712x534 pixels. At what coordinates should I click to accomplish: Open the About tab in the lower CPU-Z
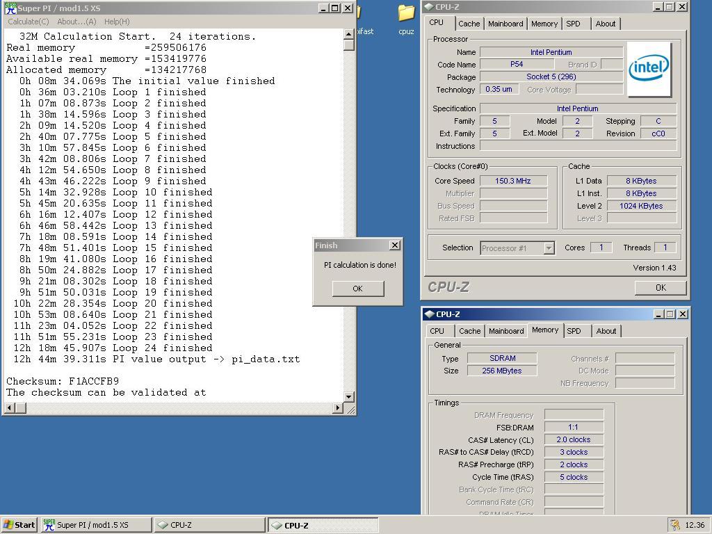click(606, 331)
